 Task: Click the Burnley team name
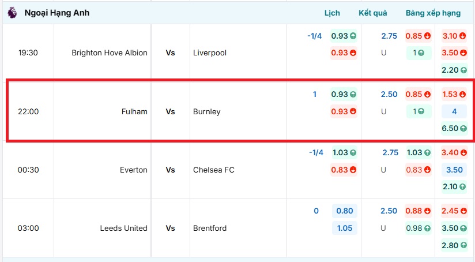tap(207, 111)
